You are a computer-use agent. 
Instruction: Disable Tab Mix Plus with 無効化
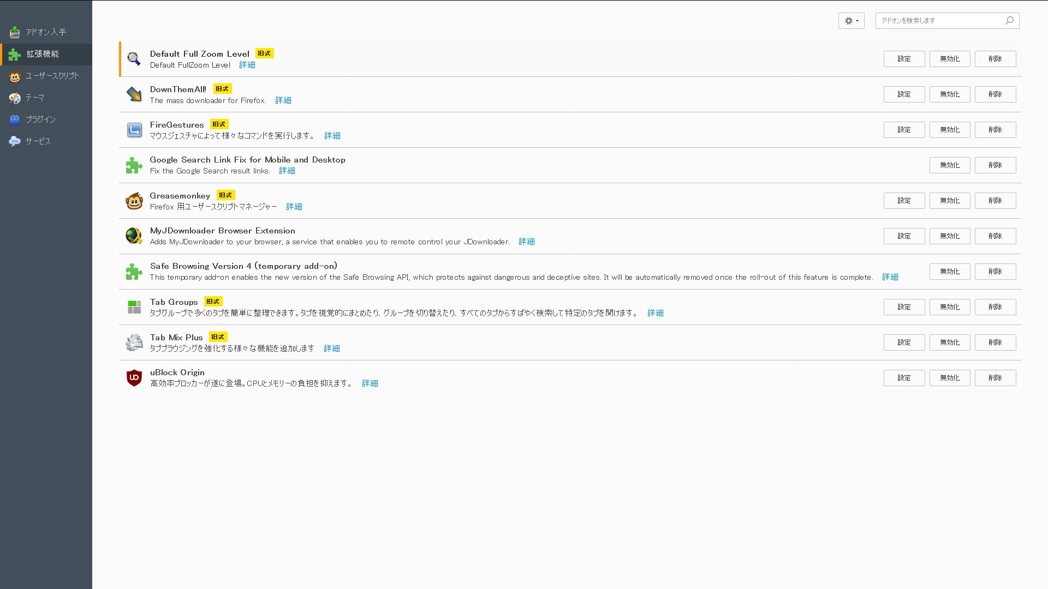pos(950,342)
